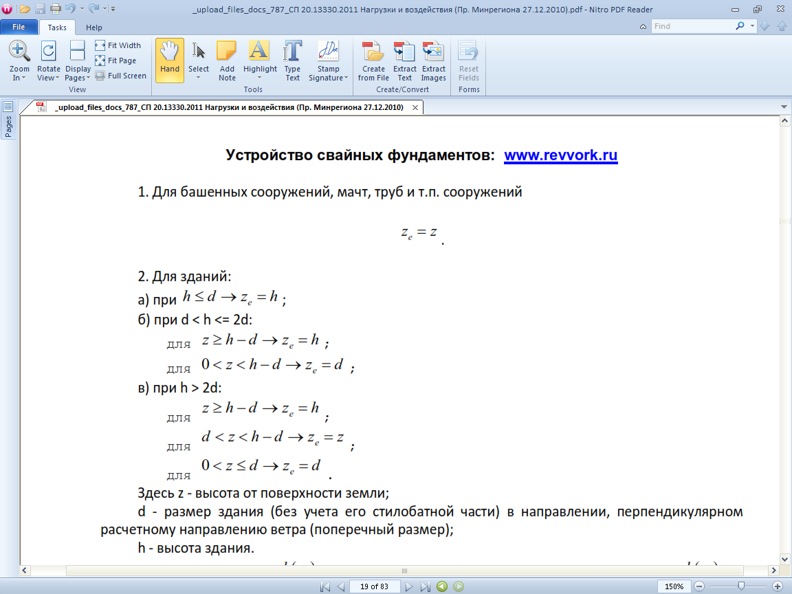
Task: Select Fit Page view
Action: coord(115,60)
